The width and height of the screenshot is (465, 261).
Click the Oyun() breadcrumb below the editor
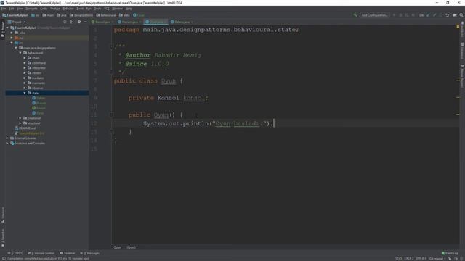[131, 247]
